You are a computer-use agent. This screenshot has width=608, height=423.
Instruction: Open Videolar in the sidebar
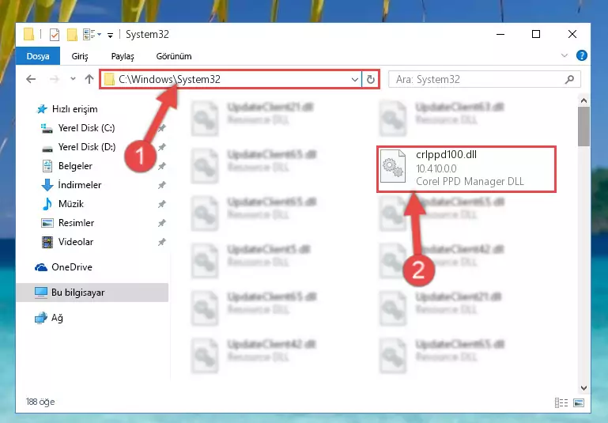tap(76, 242)
